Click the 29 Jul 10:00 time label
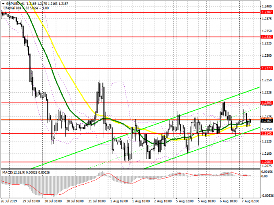This screenshot has width=274, height=205. tap(31, 201)
